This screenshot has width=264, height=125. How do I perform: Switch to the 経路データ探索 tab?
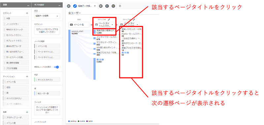[x=85, y=6]
